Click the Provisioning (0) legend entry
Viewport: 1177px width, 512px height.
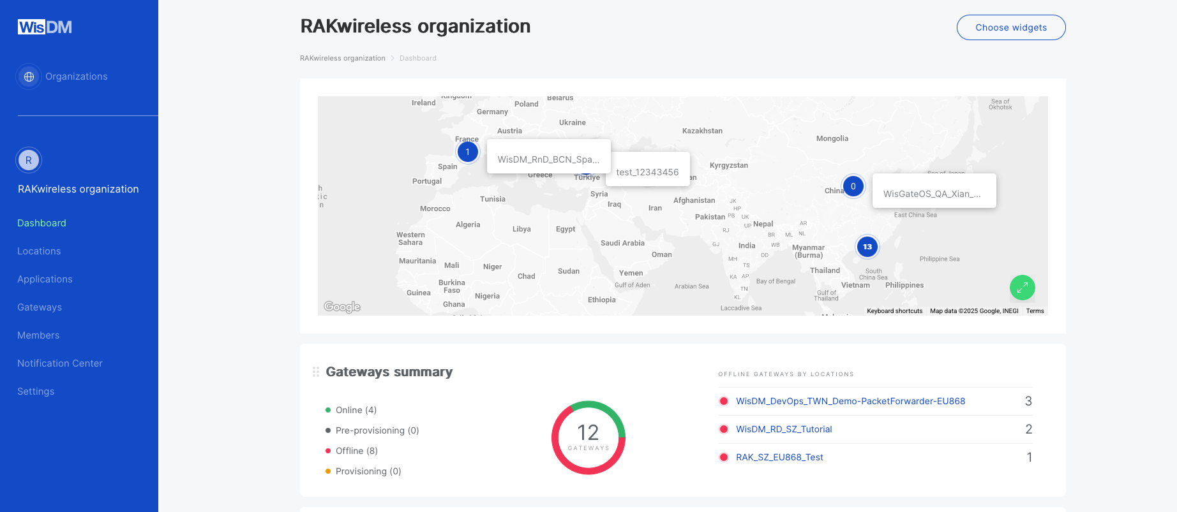363,471
